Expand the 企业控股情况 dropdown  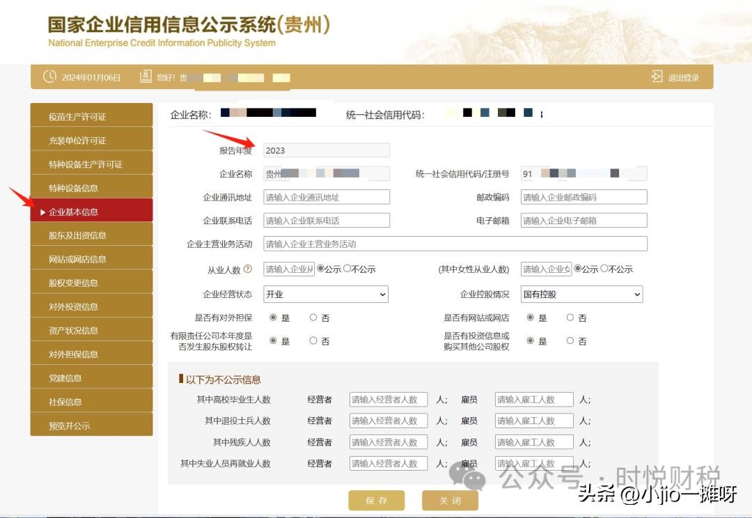[581, 295]
